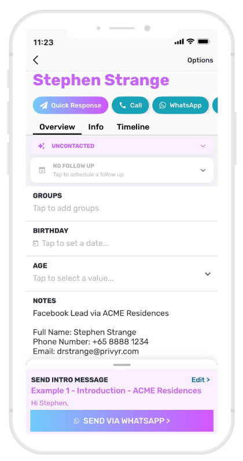Select the Overview tab
Viewport: 243px width, 461px height.
tap(57, 127)
